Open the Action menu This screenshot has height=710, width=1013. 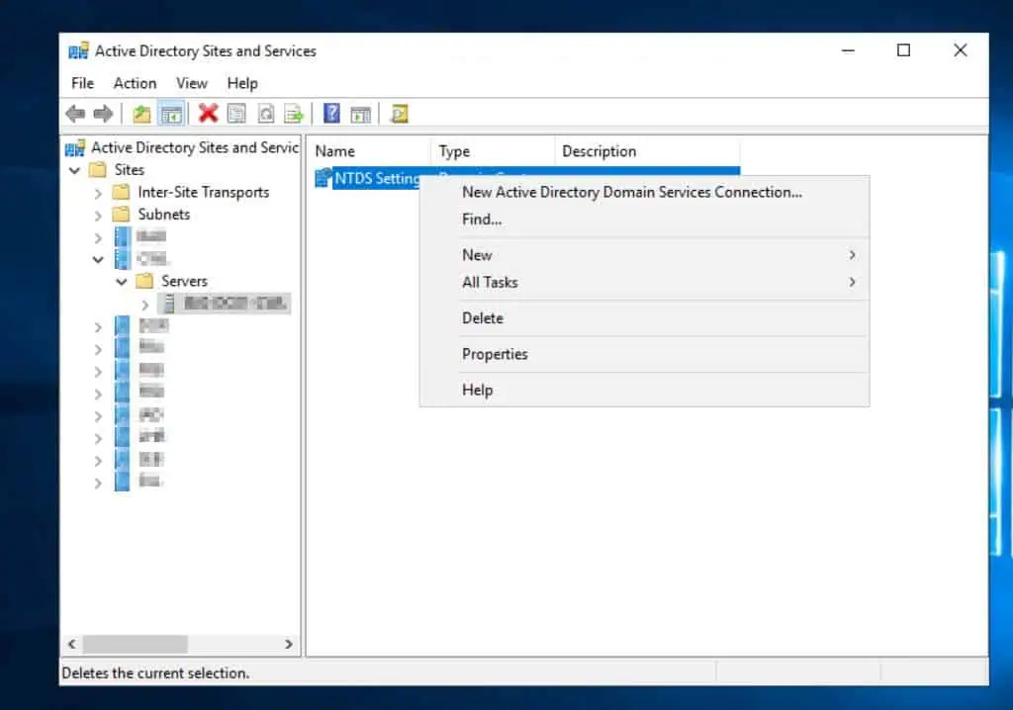coord(135,83)
